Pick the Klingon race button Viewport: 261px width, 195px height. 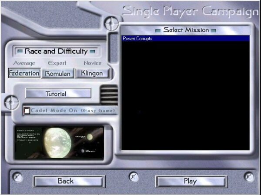(x=92, y=73)
